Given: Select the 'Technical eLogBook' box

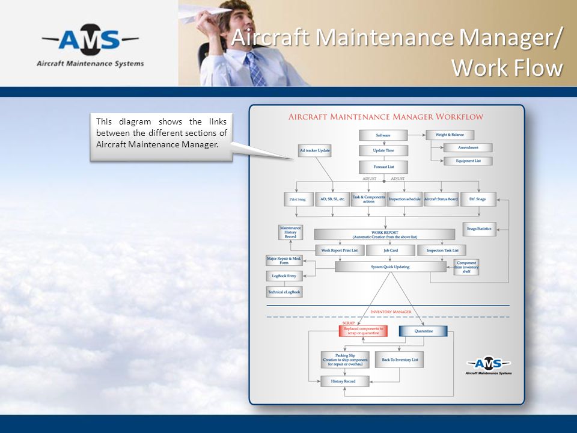Looking at the screenshot, I should click(284, 292).
